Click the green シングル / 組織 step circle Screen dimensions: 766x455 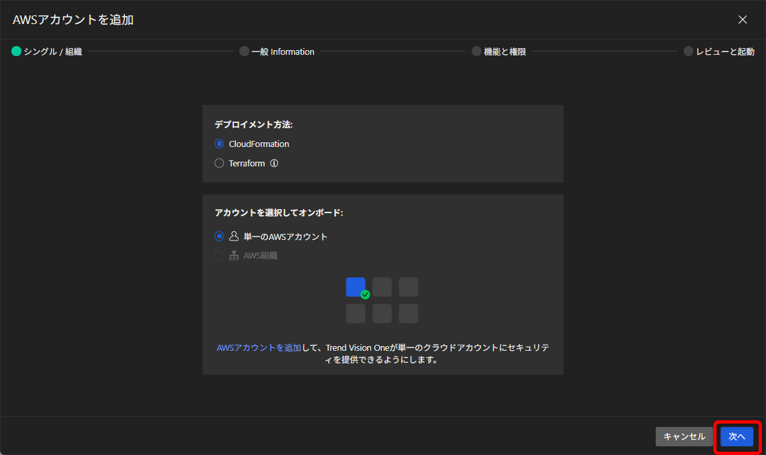(17, 51)
